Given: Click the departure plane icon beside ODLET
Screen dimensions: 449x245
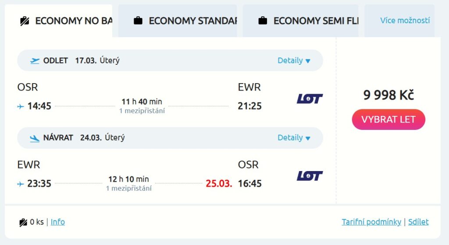Looking at the screenshot, I should (35, 61).
